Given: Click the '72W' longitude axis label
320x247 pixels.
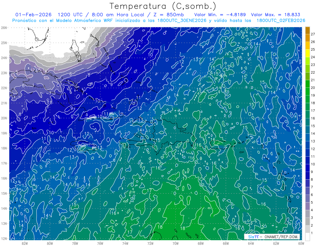Looking at the screenshot, I should click(150, 243).
